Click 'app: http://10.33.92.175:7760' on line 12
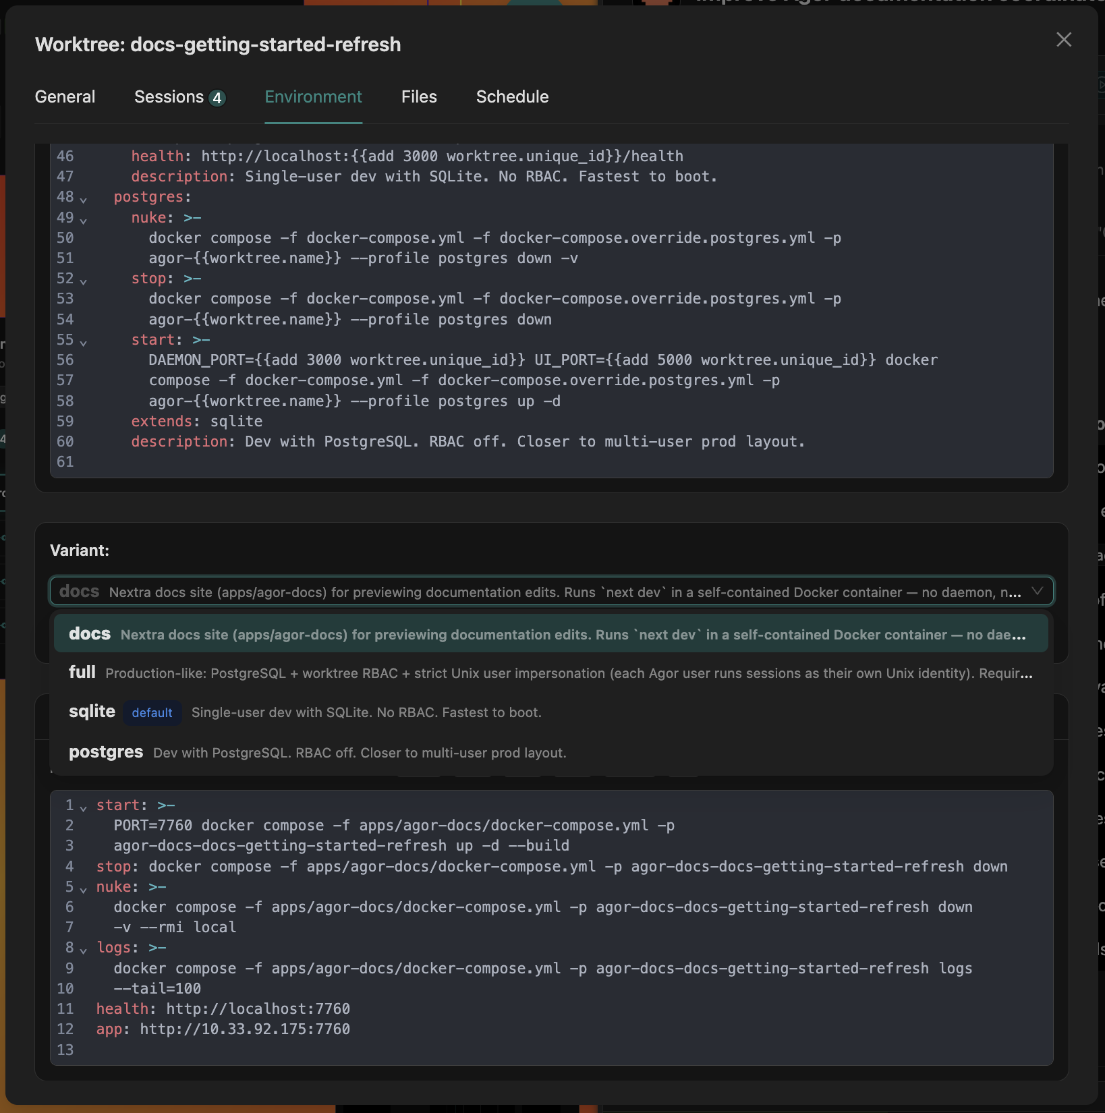The image size is (1105, 1113). [223, 1029]
